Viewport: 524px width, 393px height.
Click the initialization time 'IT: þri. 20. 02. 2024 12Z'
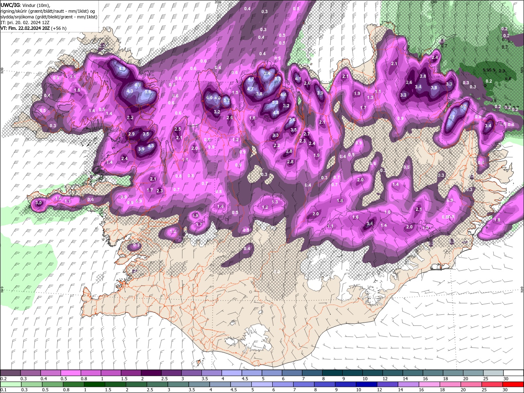25,23
